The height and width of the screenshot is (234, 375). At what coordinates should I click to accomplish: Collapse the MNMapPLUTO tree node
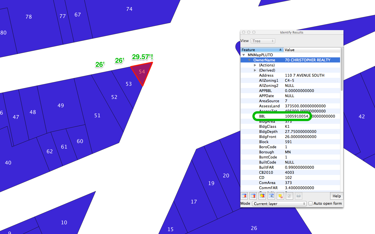244,55
